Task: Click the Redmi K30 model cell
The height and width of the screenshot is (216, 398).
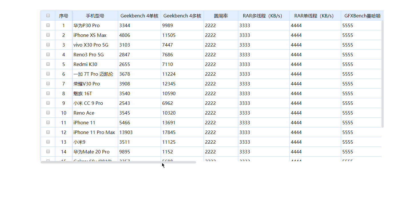Action: (95, 64)
